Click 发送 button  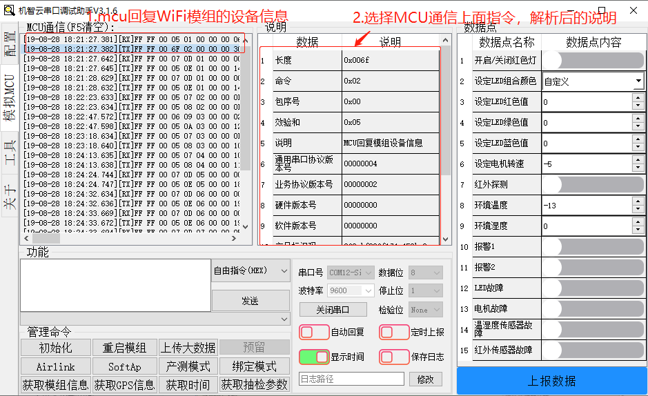coord(251,301)
